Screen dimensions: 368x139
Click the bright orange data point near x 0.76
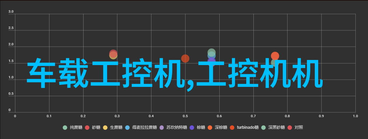(275, 56)
